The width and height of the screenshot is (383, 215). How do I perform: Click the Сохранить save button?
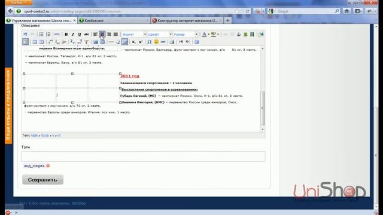coord(42,180)
